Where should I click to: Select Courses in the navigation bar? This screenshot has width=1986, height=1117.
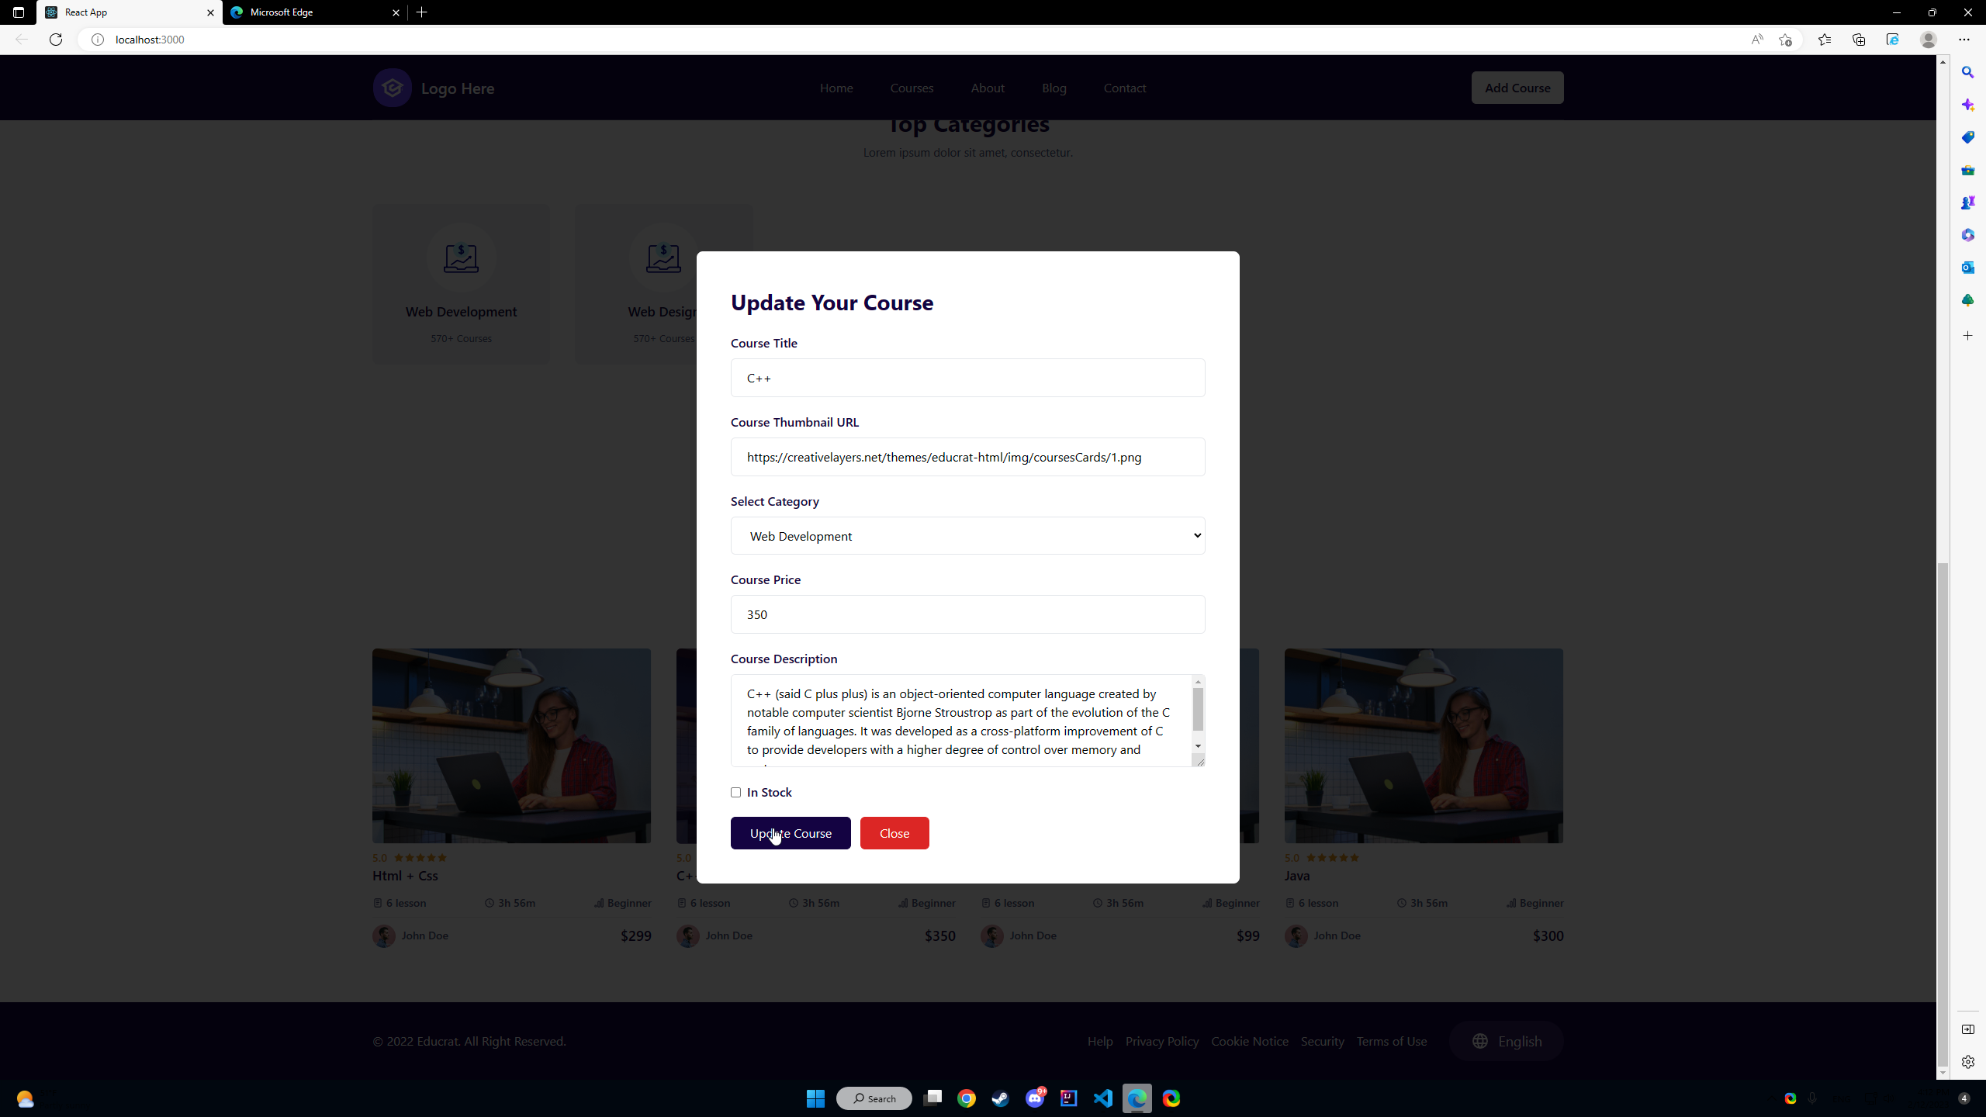pos(912,88)
